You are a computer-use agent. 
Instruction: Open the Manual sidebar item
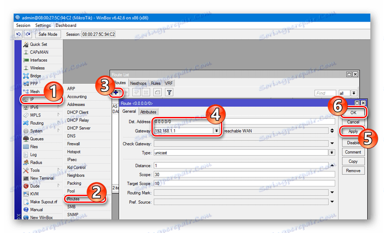(x=42, y=210)
